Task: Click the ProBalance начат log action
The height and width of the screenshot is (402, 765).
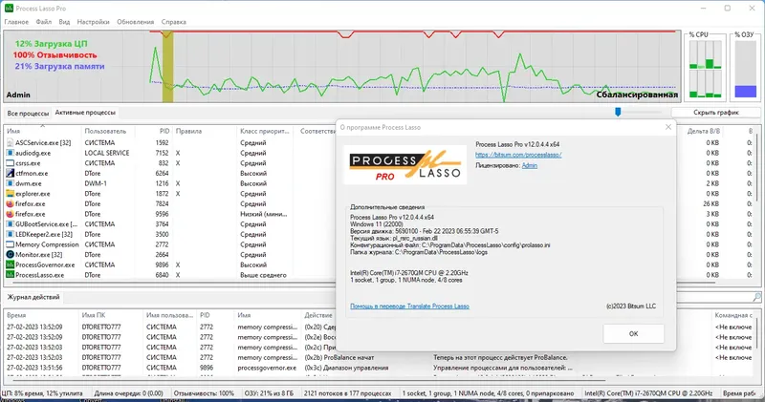Action: [339, 357]
